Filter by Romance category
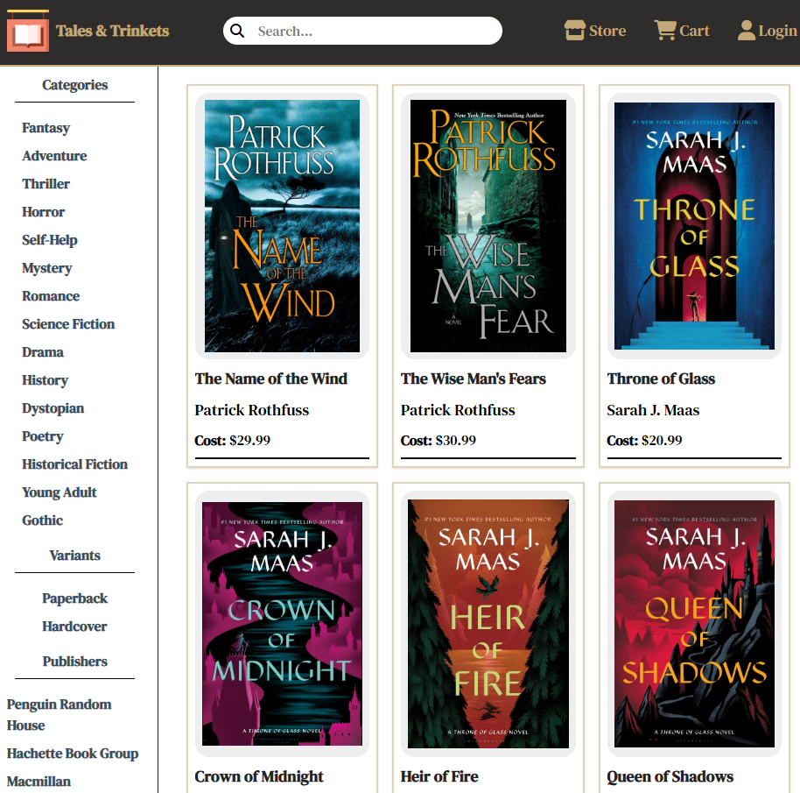The width and height of the screenshot is (800, 793). click(x=51, y=296)
